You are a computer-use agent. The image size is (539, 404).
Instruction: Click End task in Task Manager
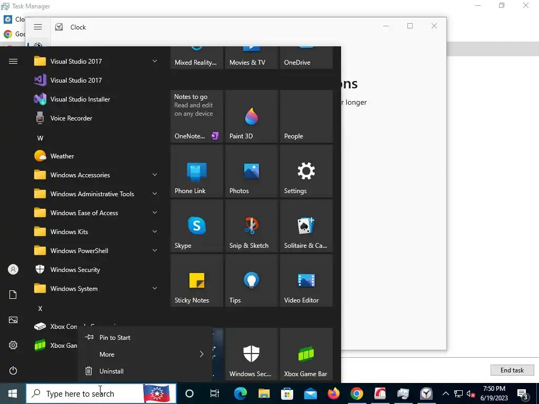(x=512, y=370)
